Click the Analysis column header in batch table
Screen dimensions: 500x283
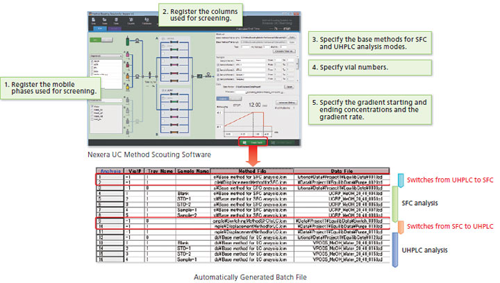(x=110, y=171)
